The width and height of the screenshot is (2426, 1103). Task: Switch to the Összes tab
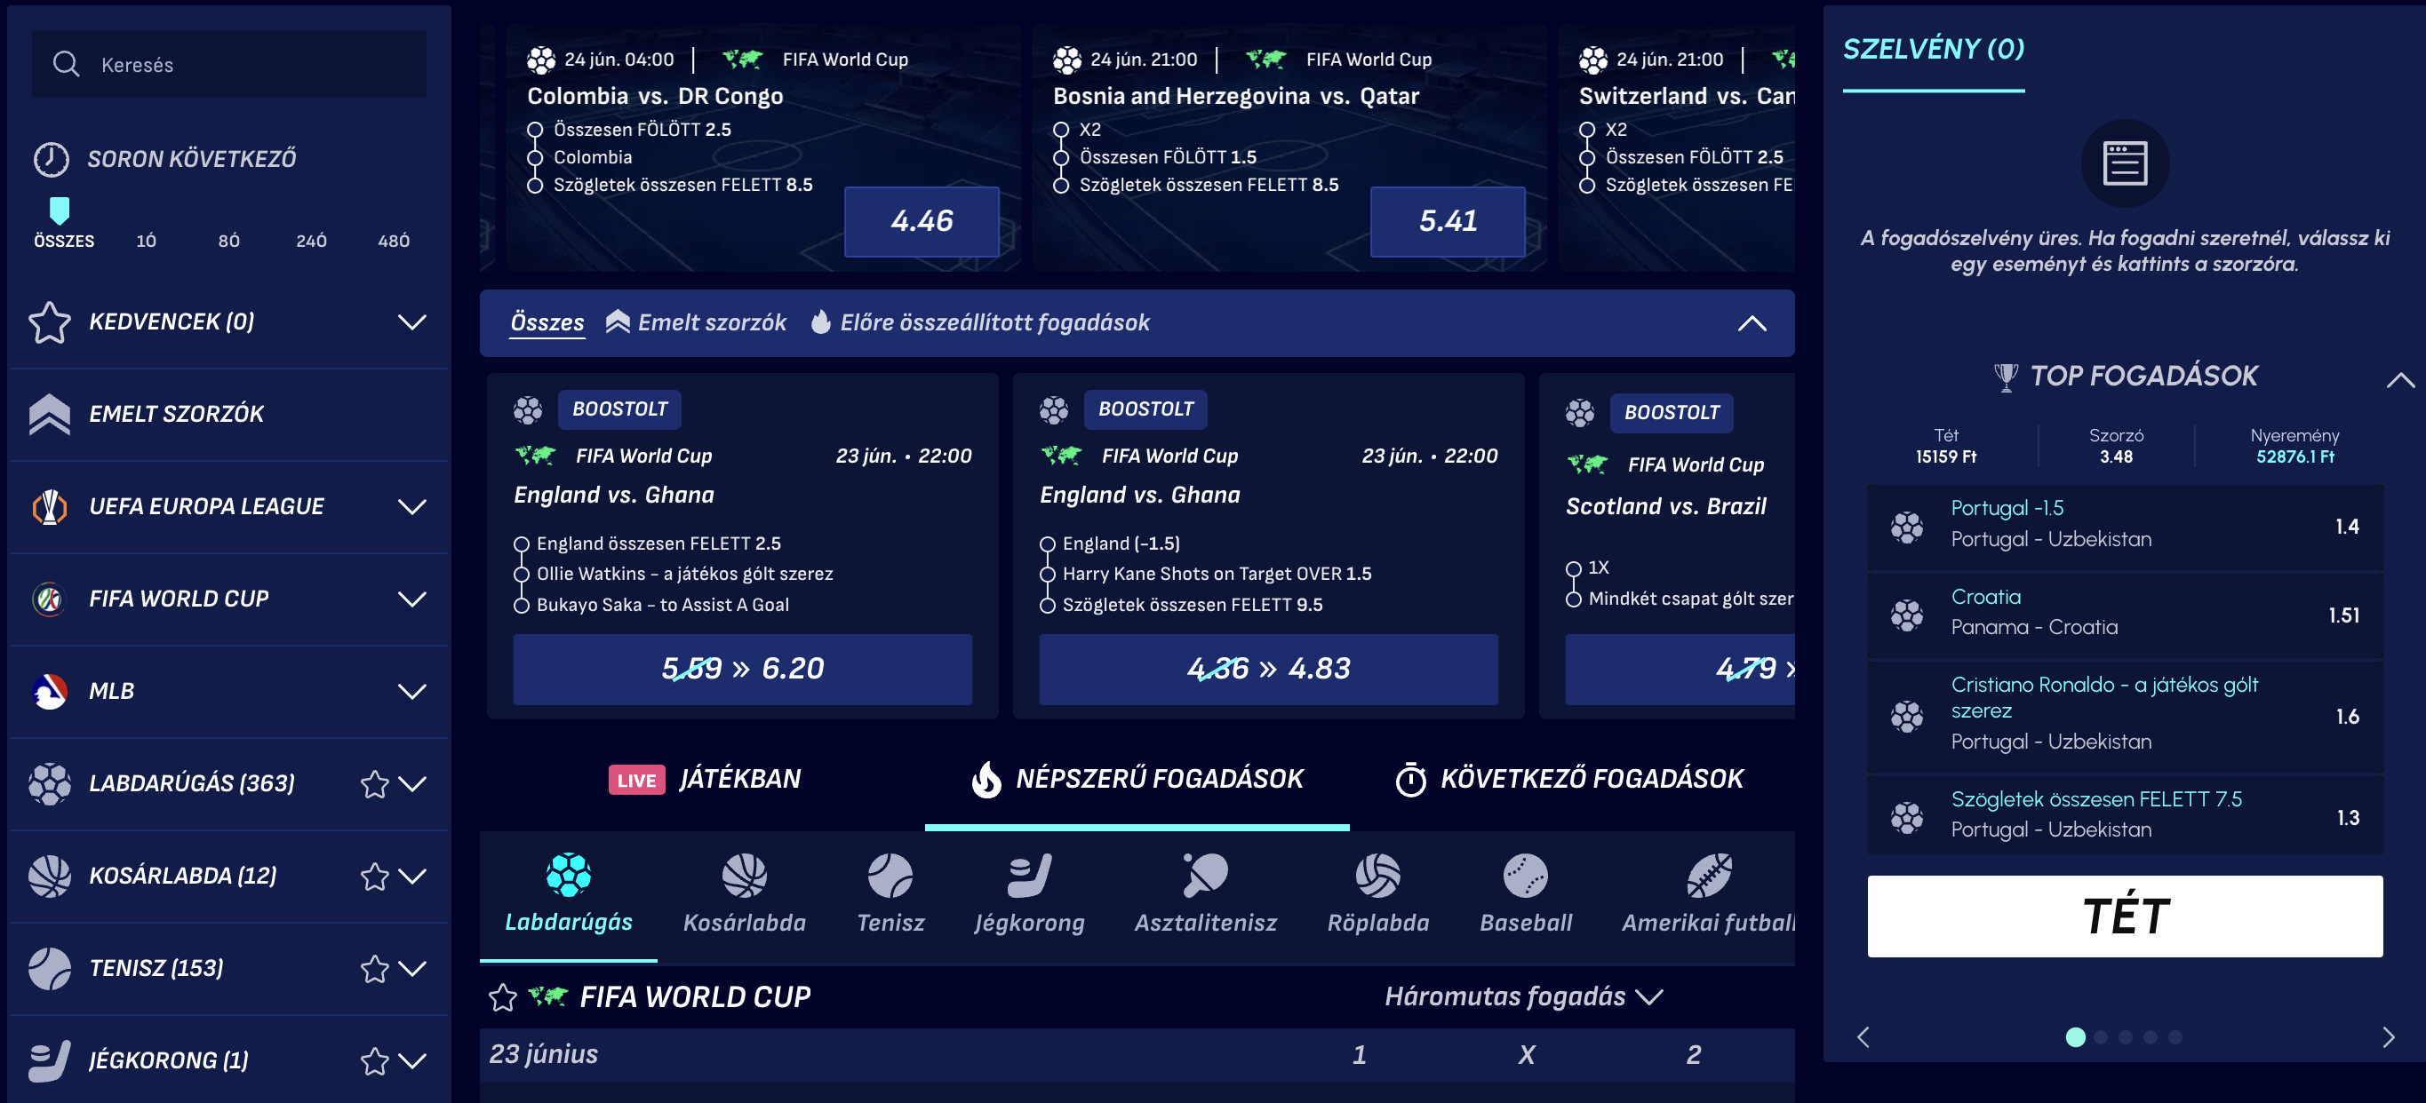(x=547, y=322)
